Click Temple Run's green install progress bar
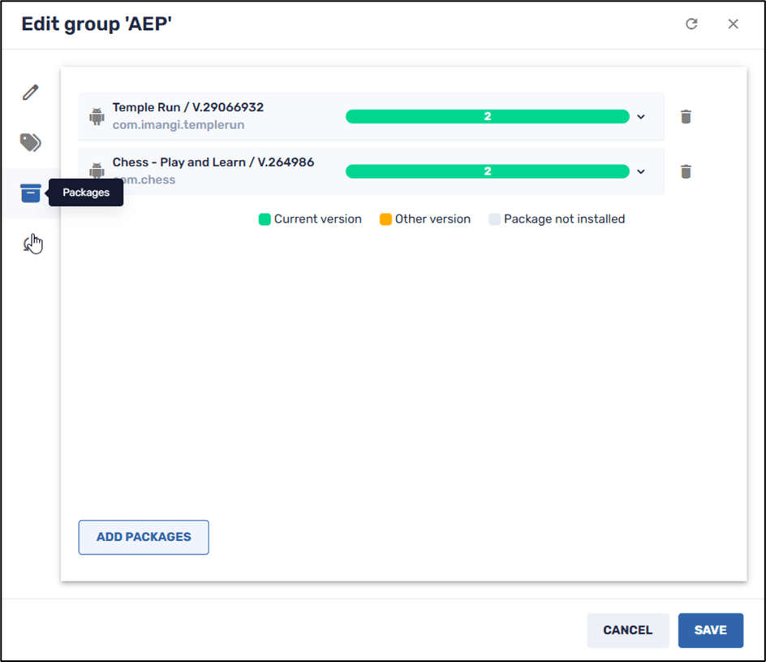This screenshot has height=662, width=766. [x=487, y=117]
